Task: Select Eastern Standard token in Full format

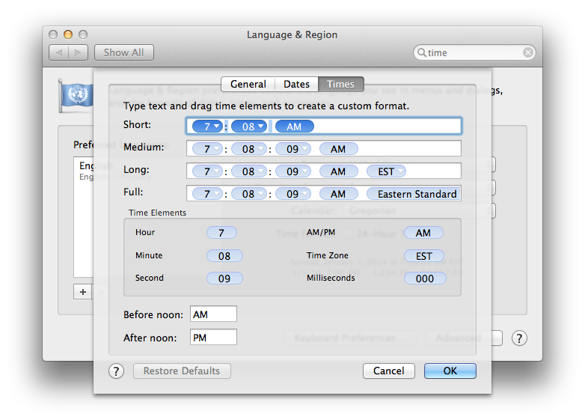Action: click(414, 194)
